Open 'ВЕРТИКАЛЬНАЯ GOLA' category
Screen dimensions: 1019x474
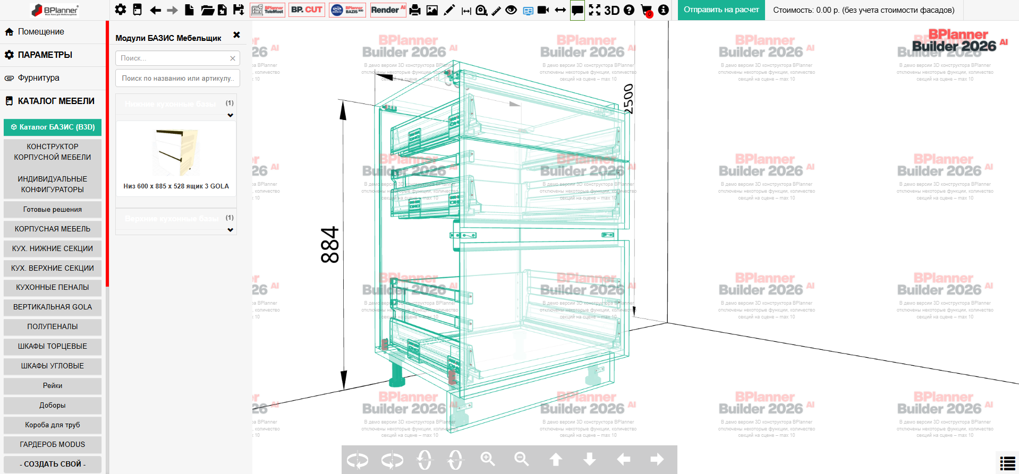[53, 307]
